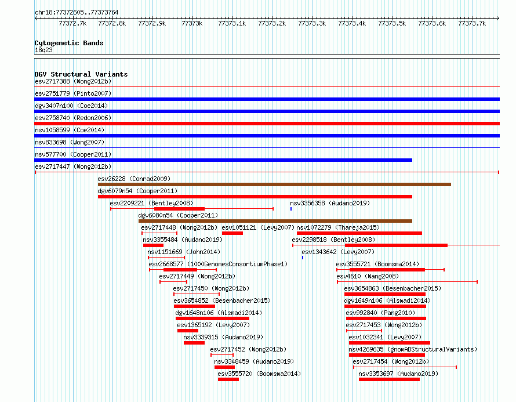Click the 77373k ruler tick label
Image resolution: width=516 pixels, height=402 pixels.
(x=192, y=23)
